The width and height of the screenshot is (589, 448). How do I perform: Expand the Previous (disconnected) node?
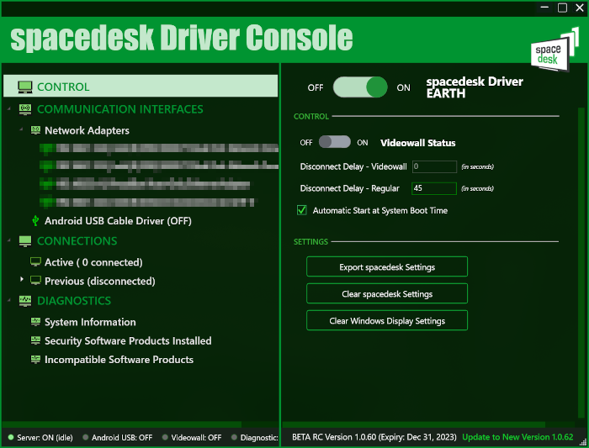click(x=22, y=279)
